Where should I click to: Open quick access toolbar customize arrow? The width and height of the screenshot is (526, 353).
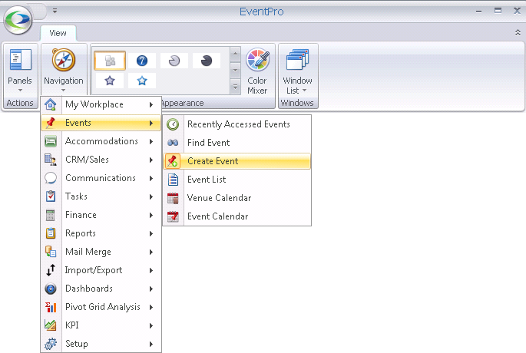tap(55, 11)
